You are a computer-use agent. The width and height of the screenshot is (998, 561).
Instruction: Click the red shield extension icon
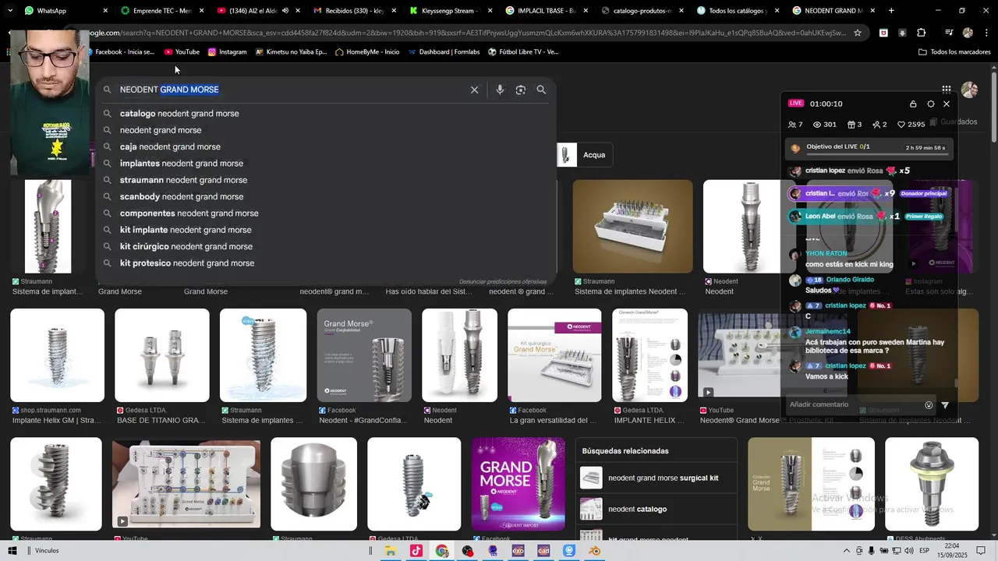click(883, 33)
